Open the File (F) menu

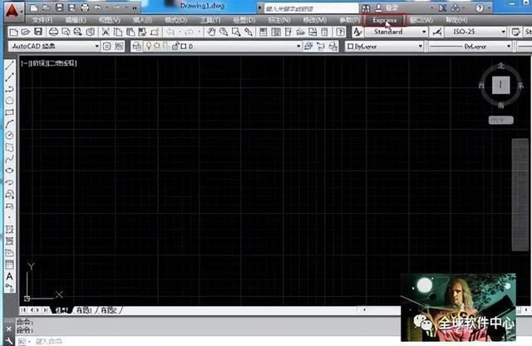point(42,20)
